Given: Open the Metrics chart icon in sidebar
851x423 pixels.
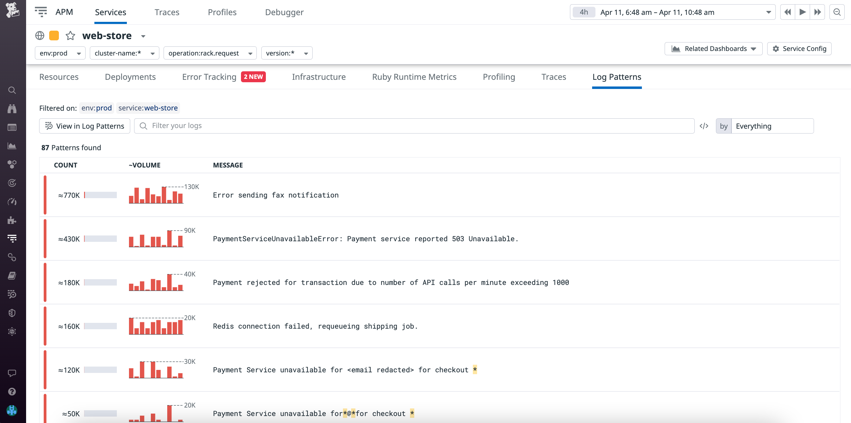Looking at the screenshot, I should [x=12, y=146].
